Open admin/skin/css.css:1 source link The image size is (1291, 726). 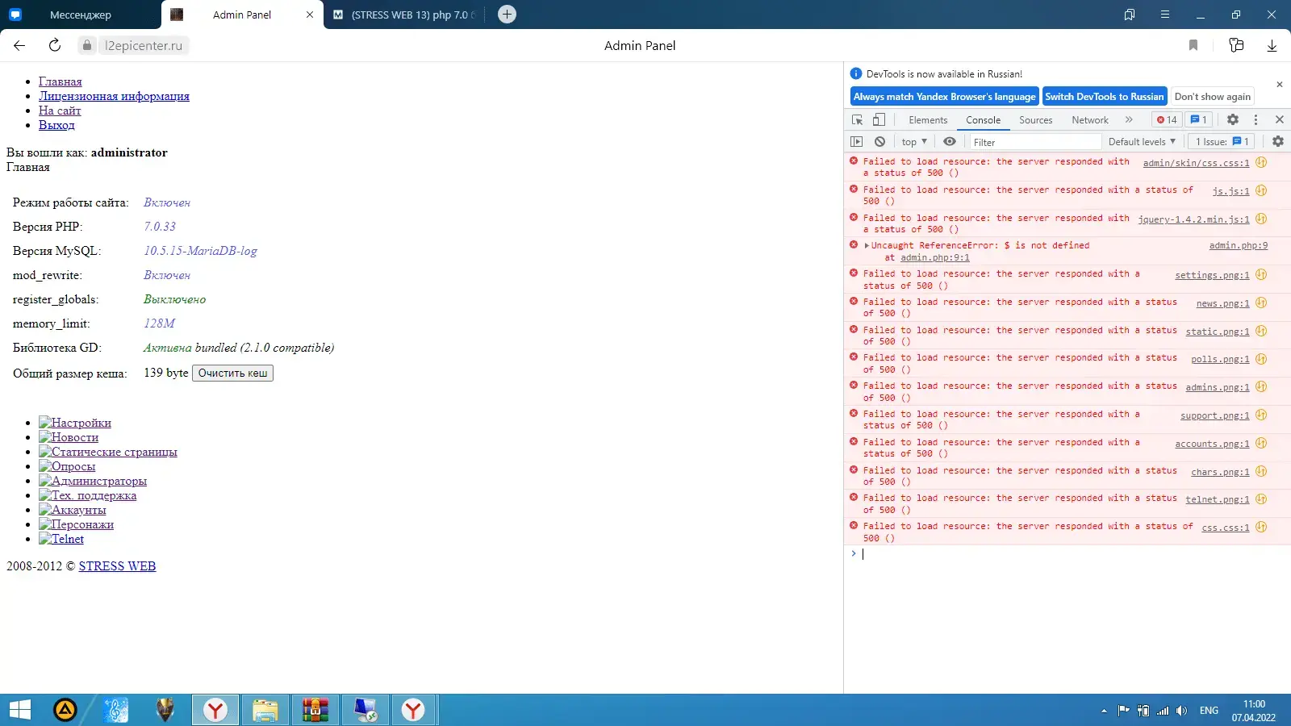tap(1196, 163)
